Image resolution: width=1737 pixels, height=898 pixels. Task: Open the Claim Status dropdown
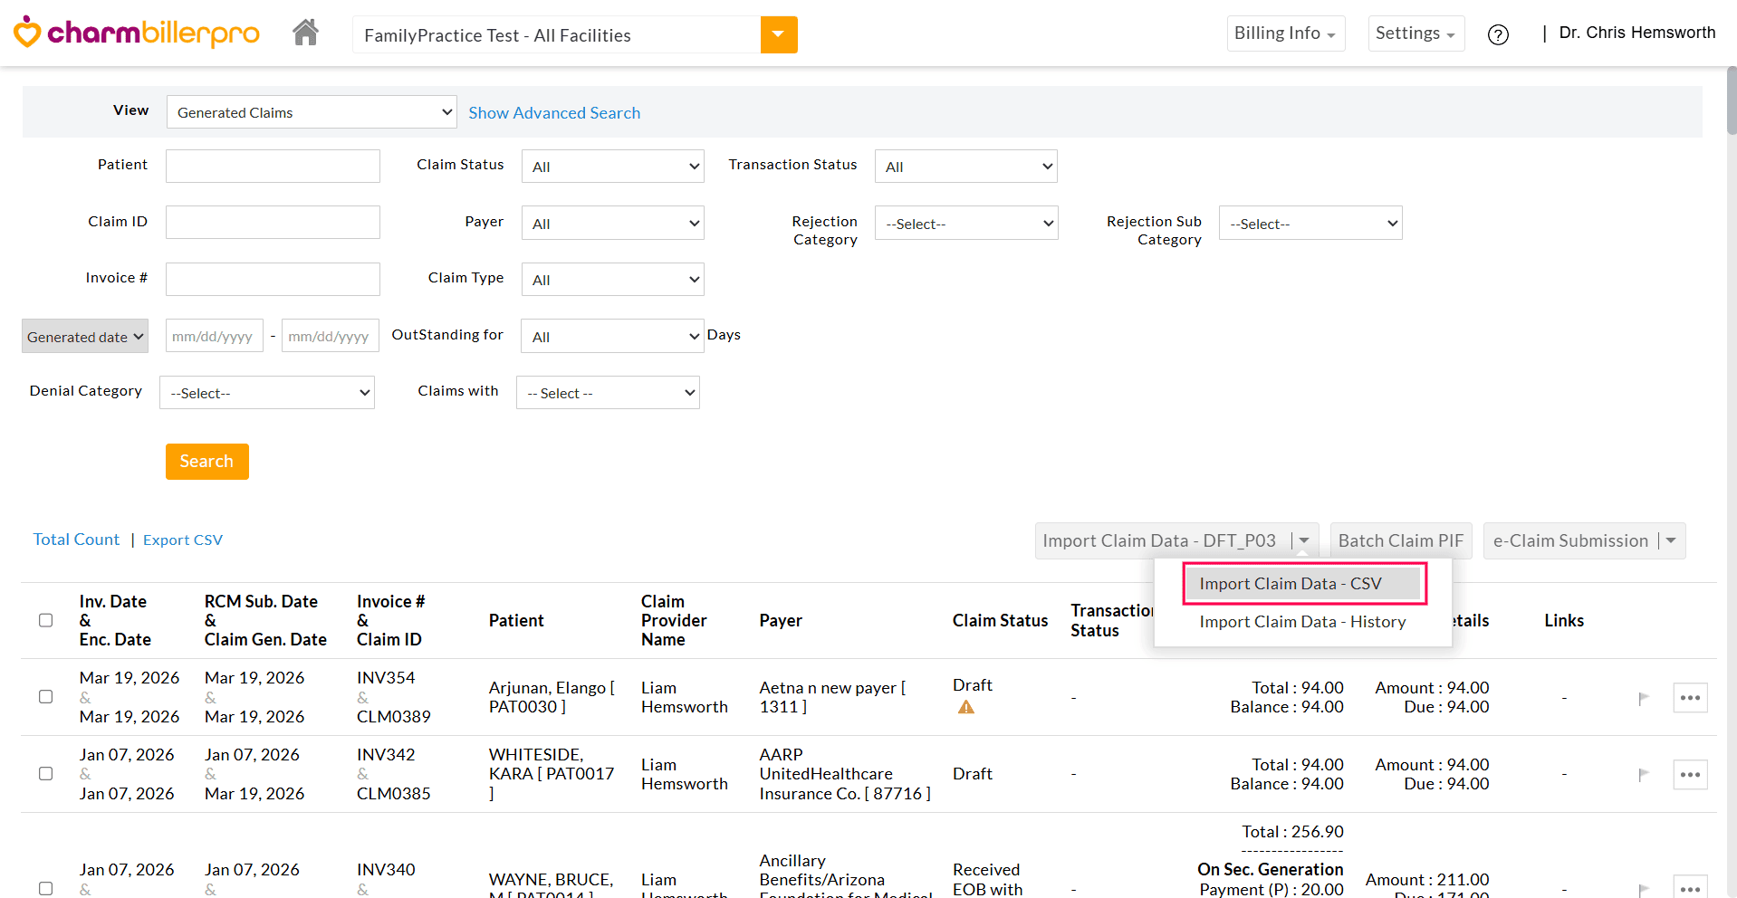coord(613,167)
